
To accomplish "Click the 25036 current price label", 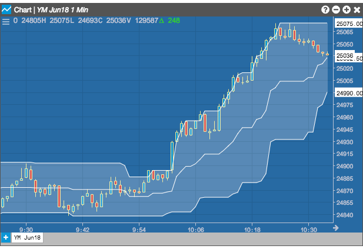I will [345, 55].
